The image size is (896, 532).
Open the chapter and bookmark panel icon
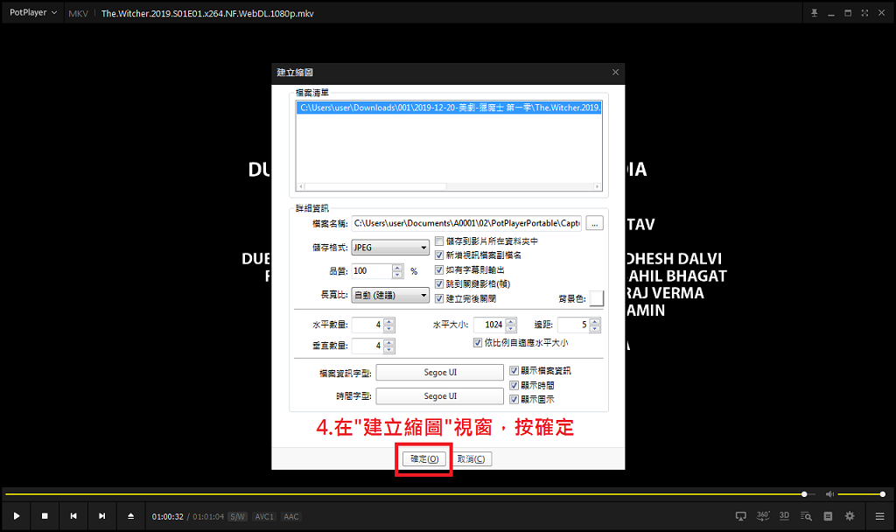point(828,516)
